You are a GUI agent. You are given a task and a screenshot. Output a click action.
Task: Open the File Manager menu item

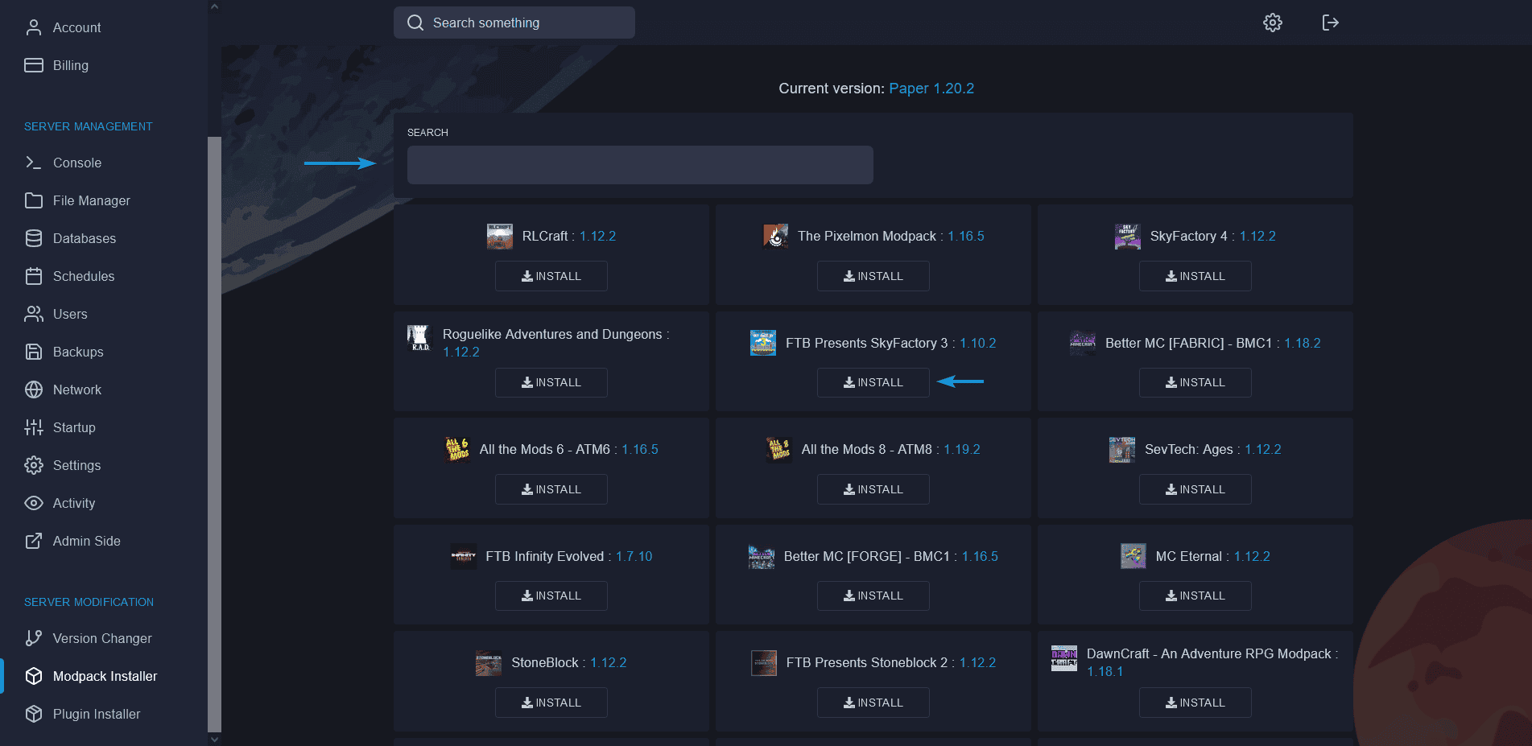pos(91,200)
